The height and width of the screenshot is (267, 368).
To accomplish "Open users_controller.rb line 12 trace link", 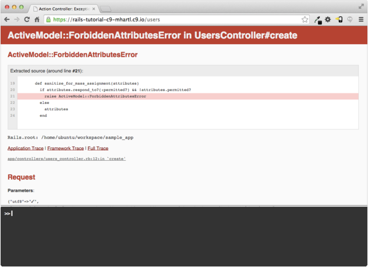I will click(66, 158).
